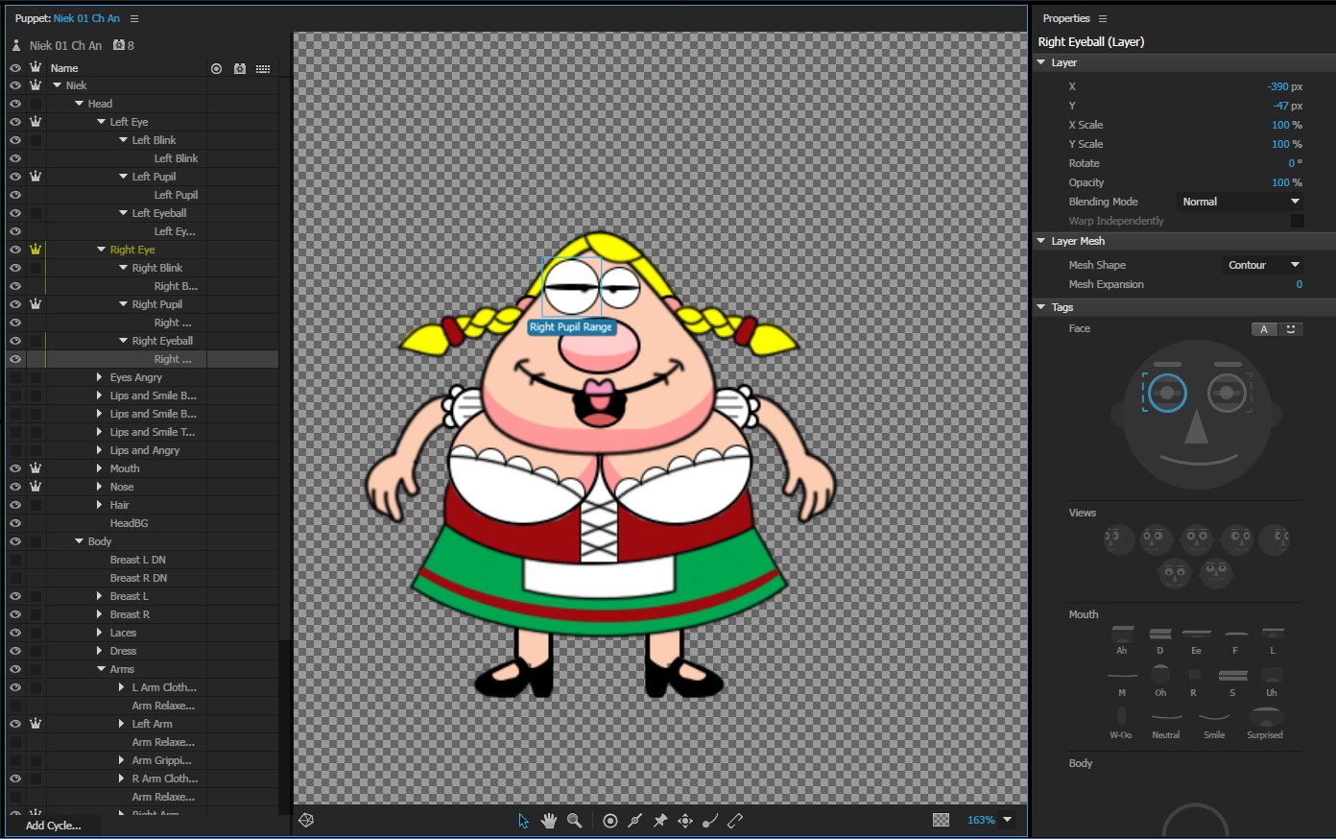Click the Niek 01 Ch An puppet tab name
The image size is (1336, 839).
[86, 18]
